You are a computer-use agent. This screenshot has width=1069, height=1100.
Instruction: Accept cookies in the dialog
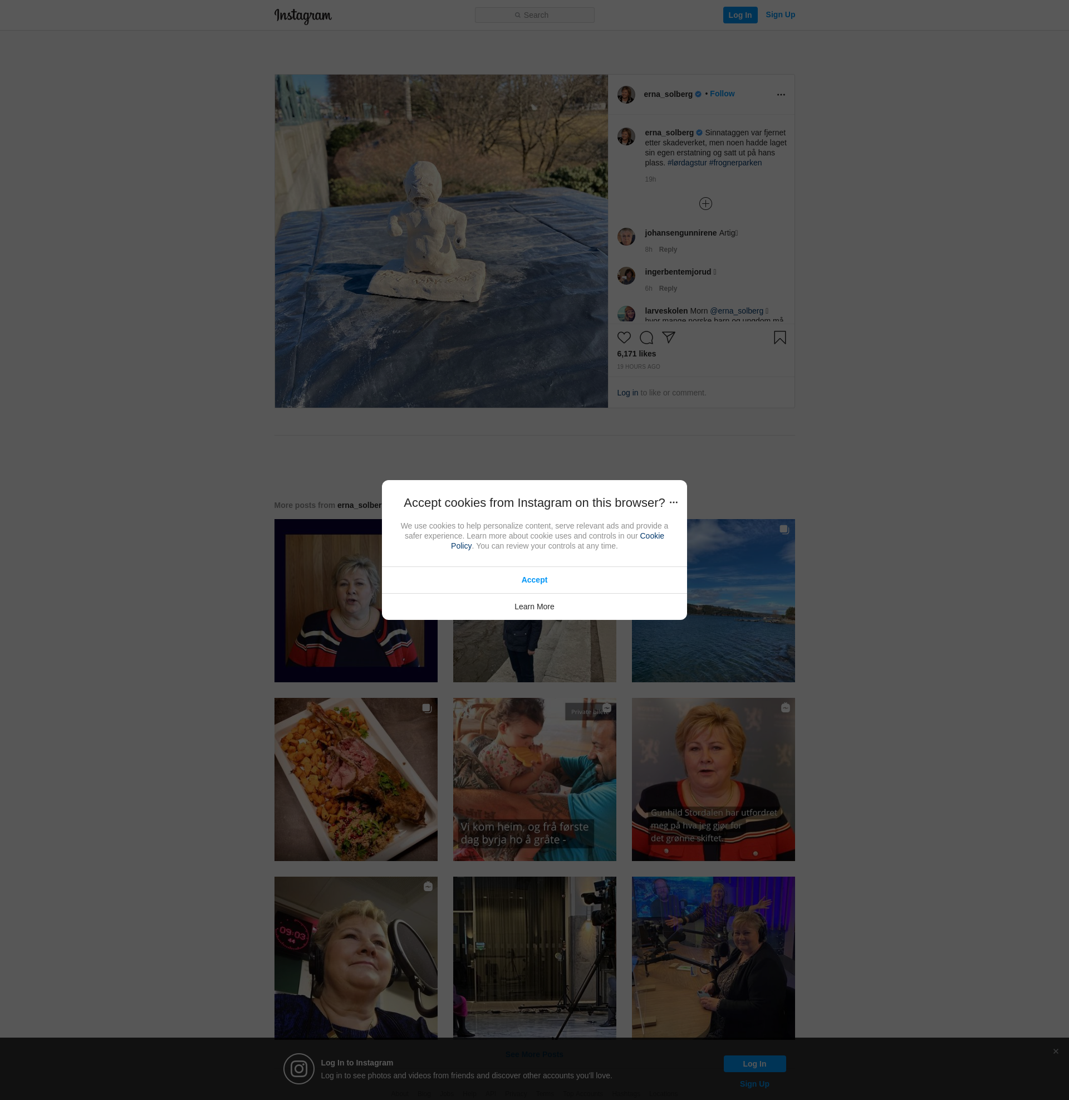click(534, 580)
